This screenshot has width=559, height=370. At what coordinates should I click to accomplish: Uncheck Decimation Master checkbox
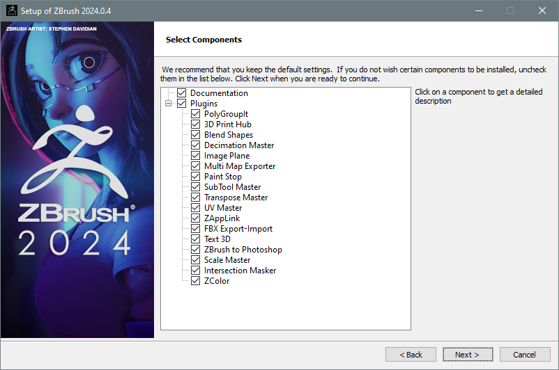(x=195, y=145)
